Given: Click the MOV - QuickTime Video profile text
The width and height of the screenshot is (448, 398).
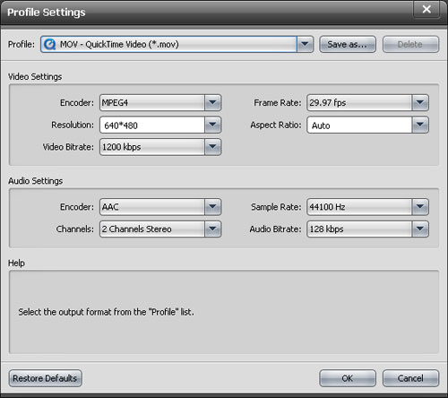Looking at the screenshot, I should point(119,44).
